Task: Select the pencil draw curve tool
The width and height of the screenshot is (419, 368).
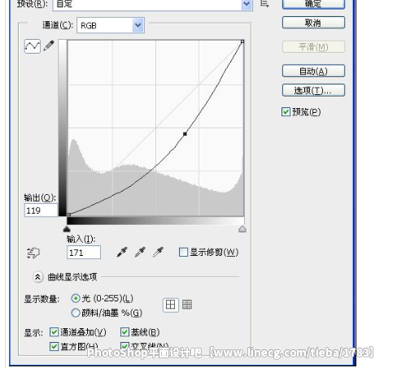Action: [x=49, y=45]
